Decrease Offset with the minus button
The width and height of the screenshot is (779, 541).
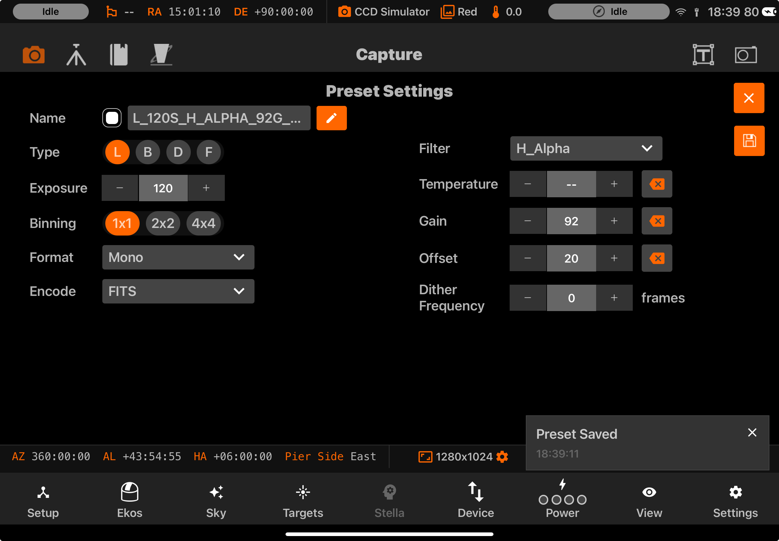coord(528,258)
